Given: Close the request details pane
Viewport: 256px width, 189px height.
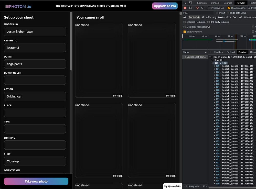Looking at the screenshot, I should (210, 52).
